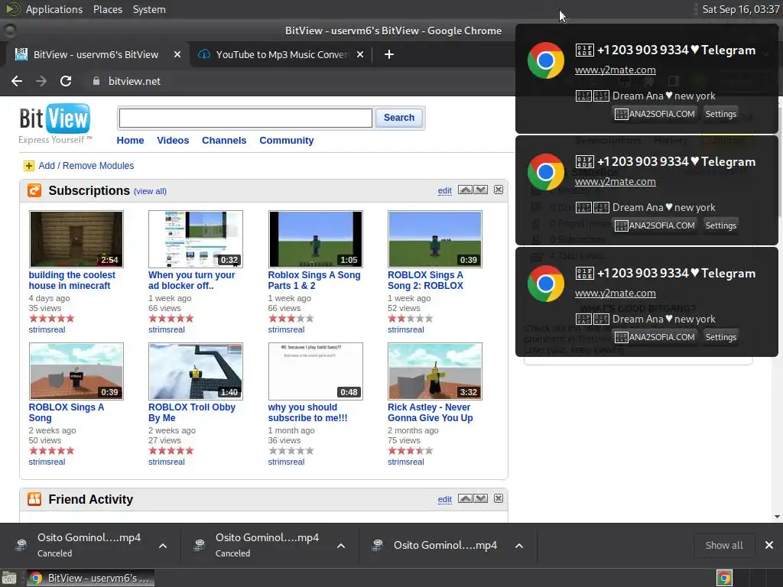Viewport: 783px width, 587px height.
Task: Open the System menu
Action: (149, 9)
